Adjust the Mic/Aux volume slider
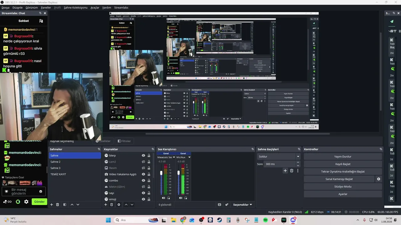 pos(179,173)
